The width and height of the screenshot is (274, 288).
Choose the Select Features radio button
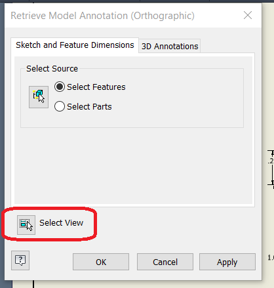pos(60,87)
